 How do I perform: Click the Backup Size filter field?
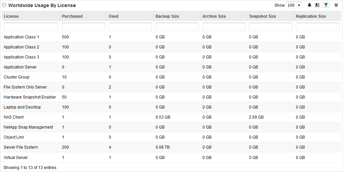tap(177, 26)
